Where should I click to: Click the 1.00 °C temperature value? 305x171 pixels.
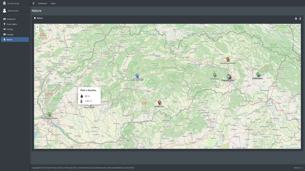point(88,101)
